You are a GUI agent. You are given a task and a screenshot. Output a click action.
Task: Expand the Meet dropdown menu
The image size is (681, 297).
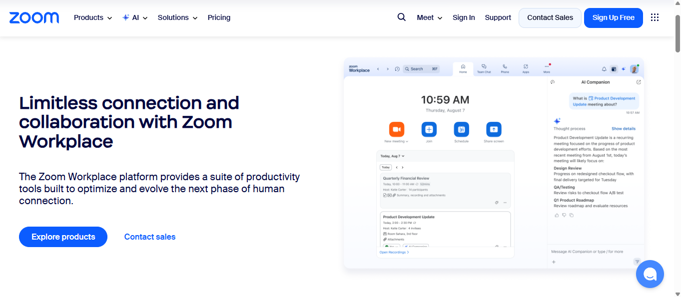point(430,17)
